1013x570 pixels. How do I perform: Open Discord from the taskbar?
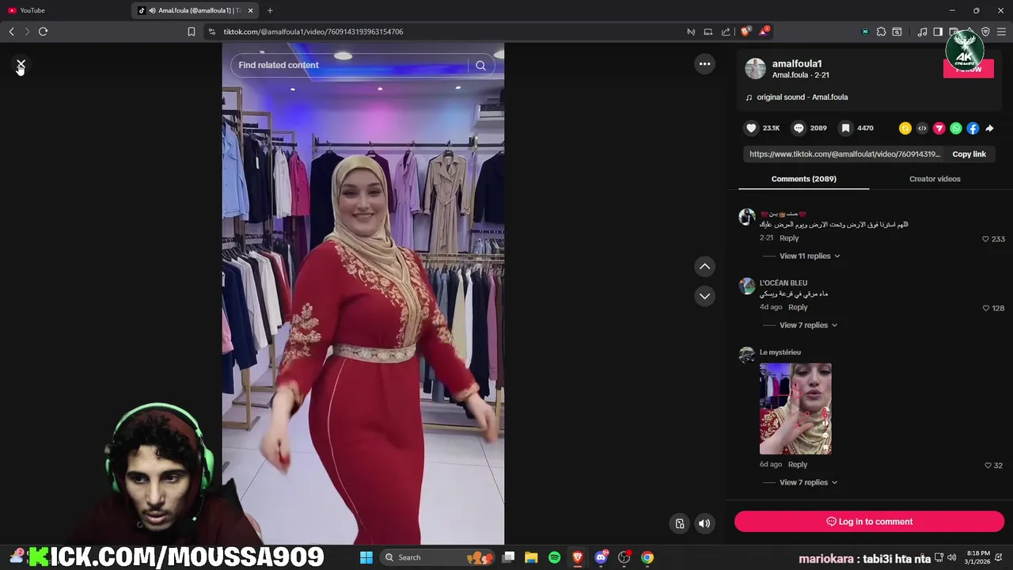tap(601, 557)
